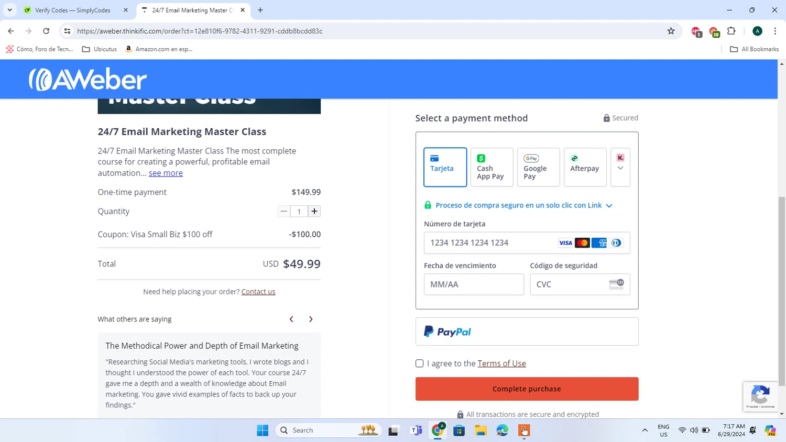
Task: Open the Chrome profile avatar
Action: [757, 31]
